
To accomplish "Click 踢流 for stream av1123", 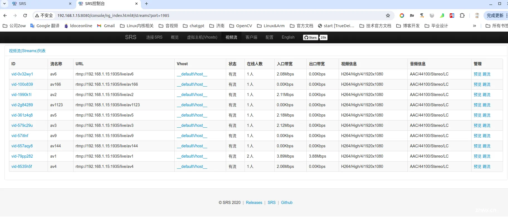I will tap(487, 105).
